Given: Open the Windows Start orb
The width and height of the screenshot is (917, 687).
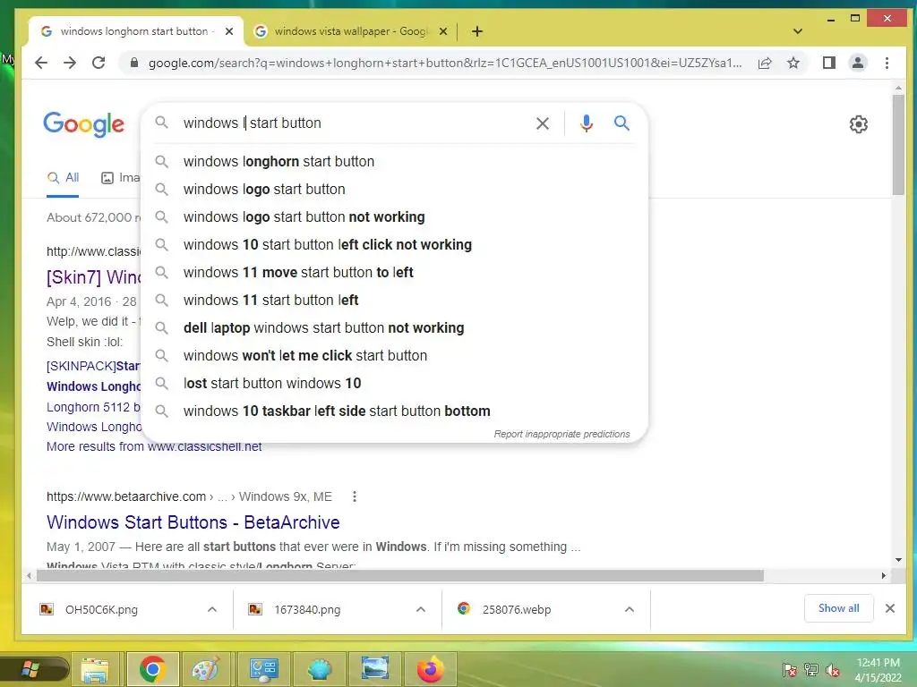Looking at the screenshot, I should 30,669.
